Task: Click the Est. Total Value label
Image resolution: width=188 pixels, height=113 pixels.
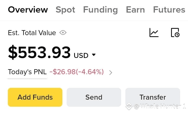Action: tap(32, 33)
